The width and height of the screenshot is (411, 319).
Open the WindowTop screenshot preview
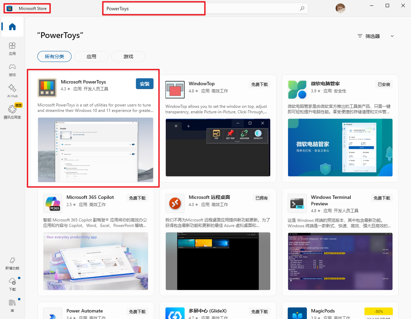pyautogui.click(x=218, y=148)
